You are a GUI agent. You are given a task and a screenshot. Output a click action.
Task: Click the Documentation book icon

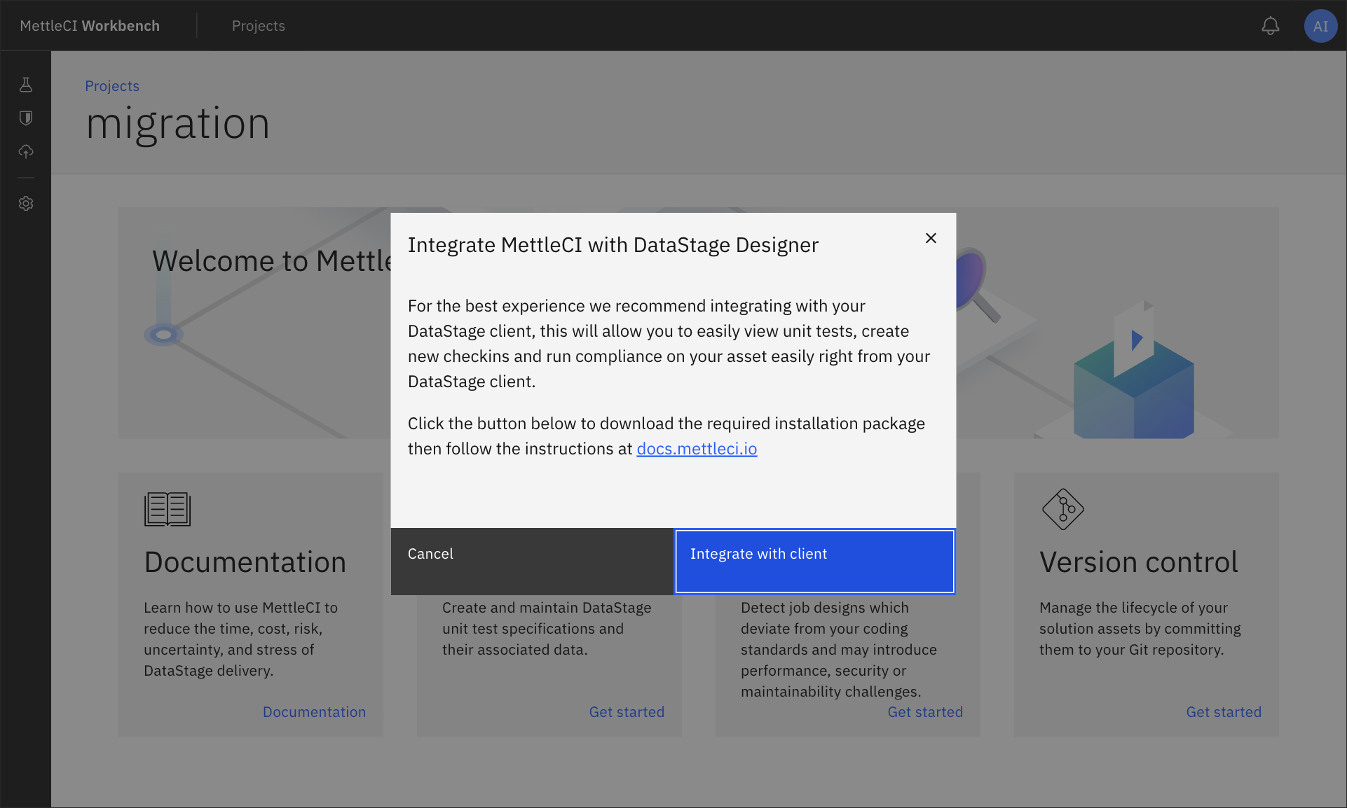coord(167,509)
